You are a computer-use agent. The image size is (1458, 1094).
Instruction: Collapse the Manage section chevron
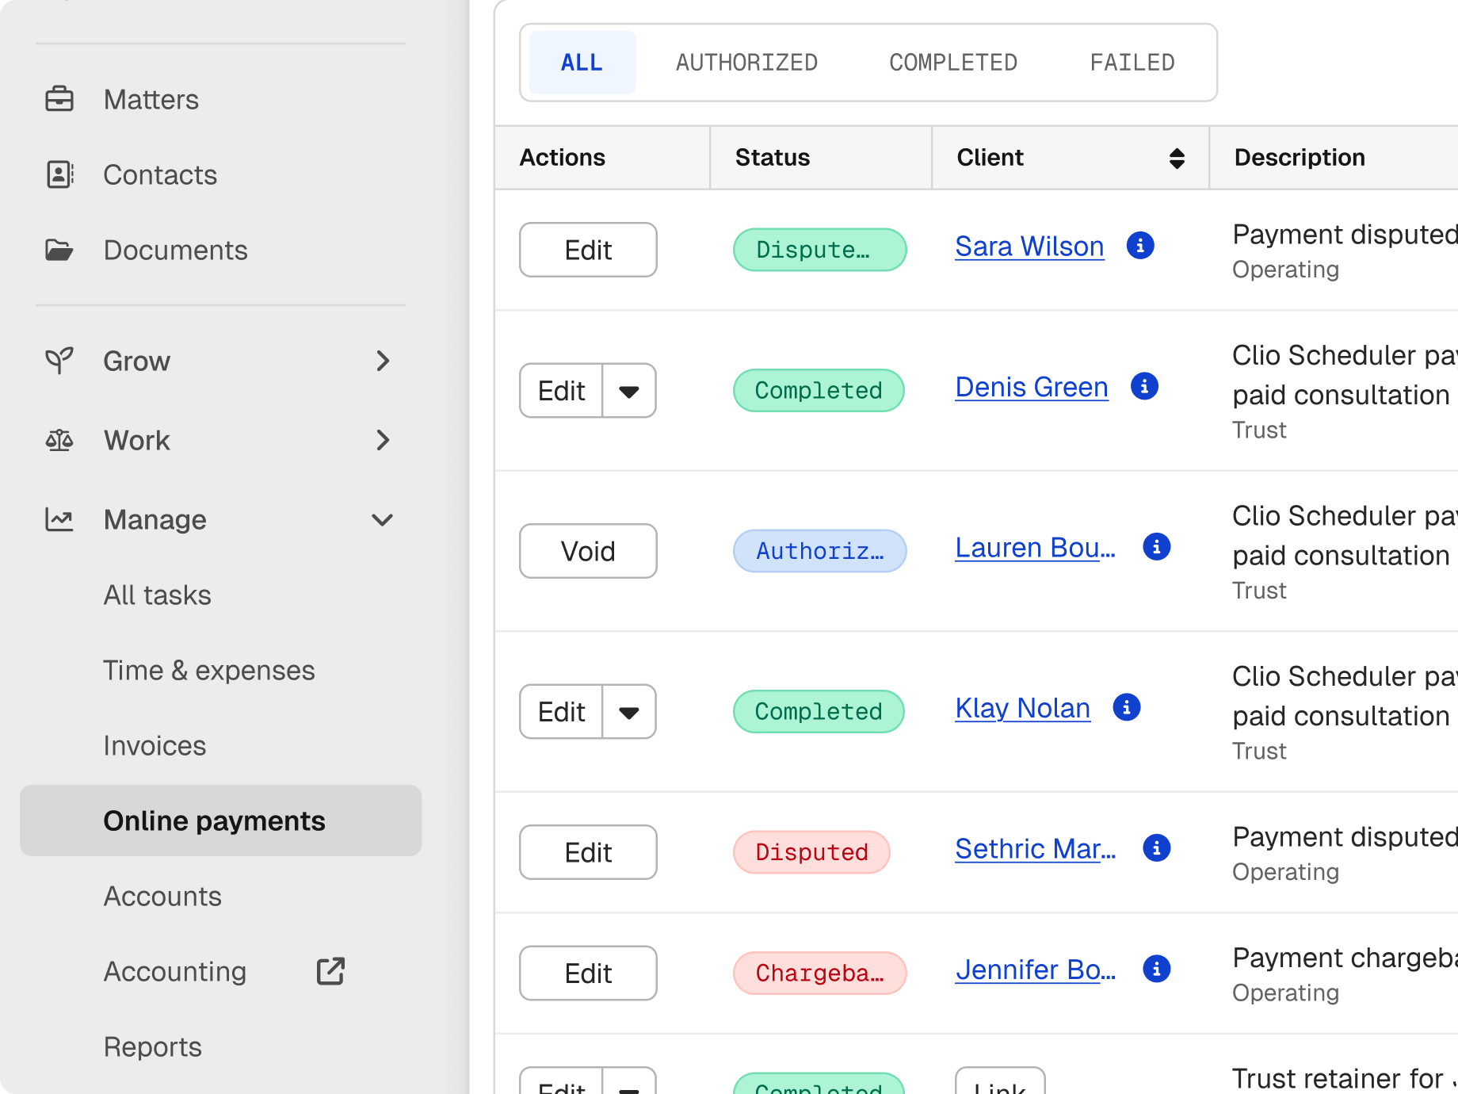(x=383, y=520)
